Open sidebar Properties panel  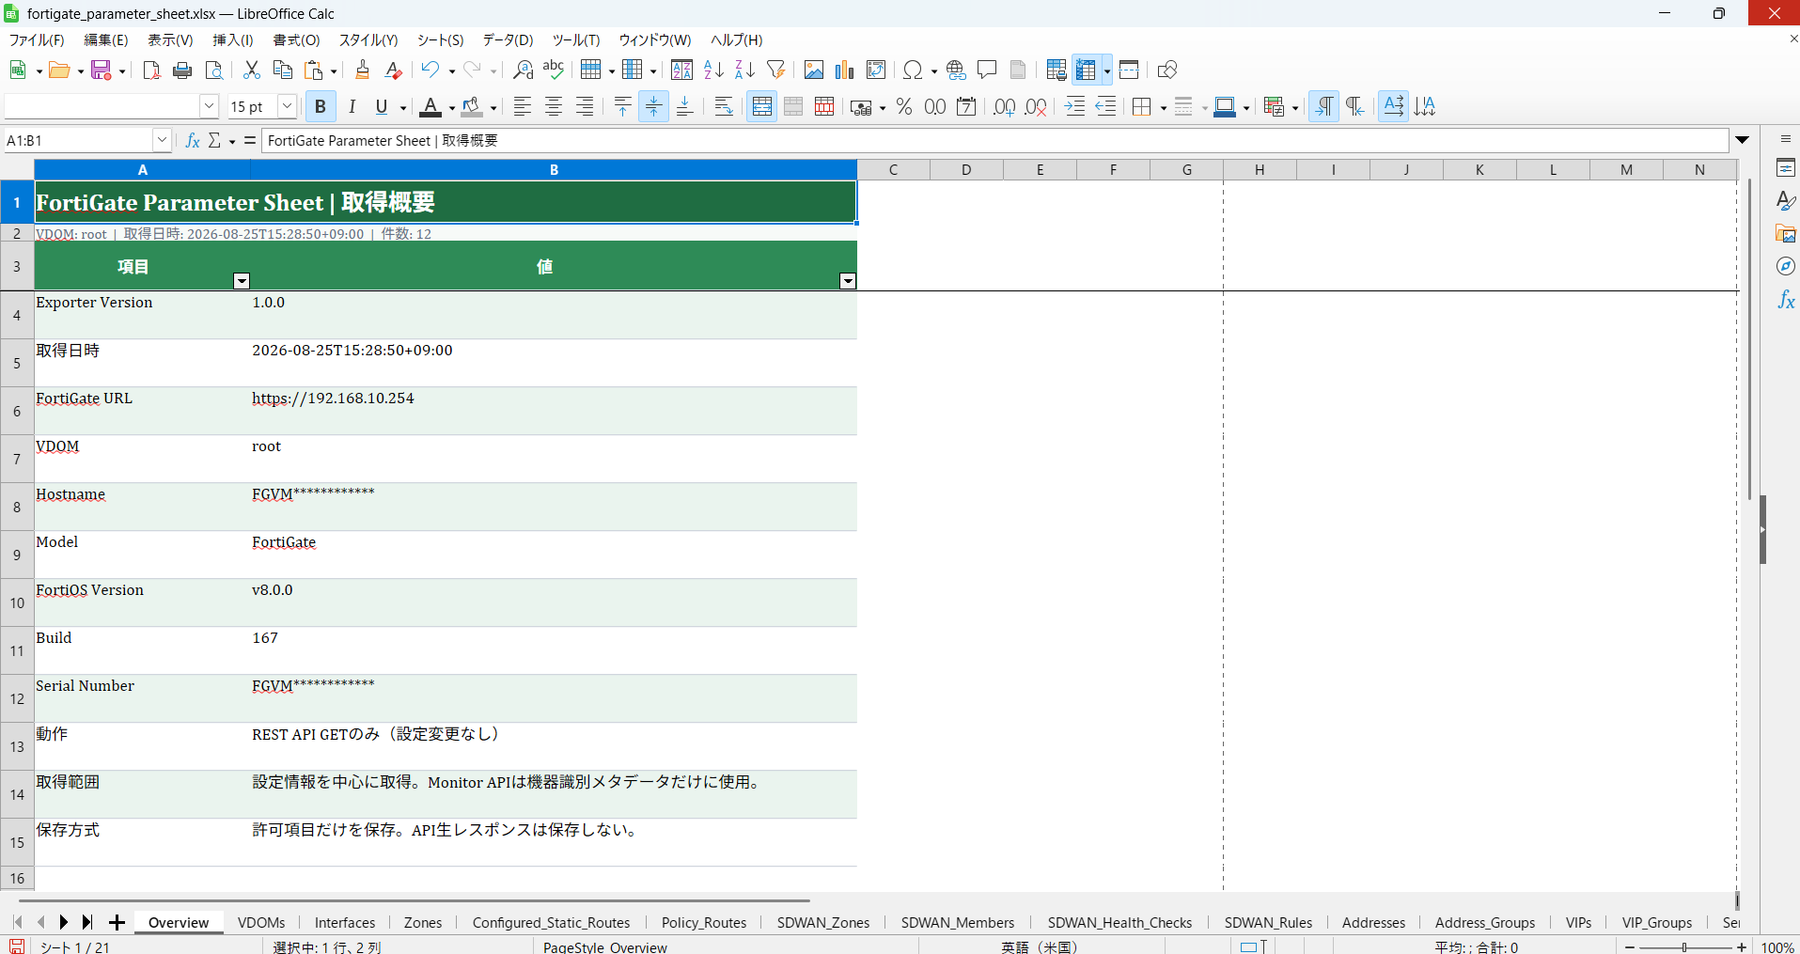[x=1786, y=168]
